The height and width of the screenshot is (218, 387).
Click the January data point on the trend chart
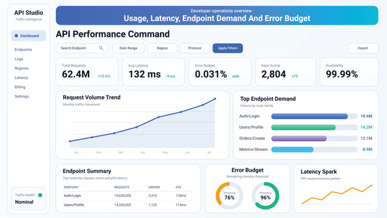click(x=70, y=141)
